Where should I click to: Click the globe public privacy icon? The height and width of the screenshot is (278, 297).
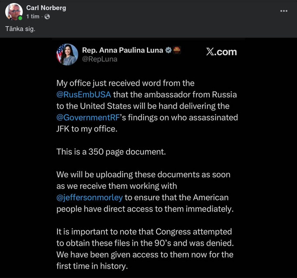(x=47, y=17)
